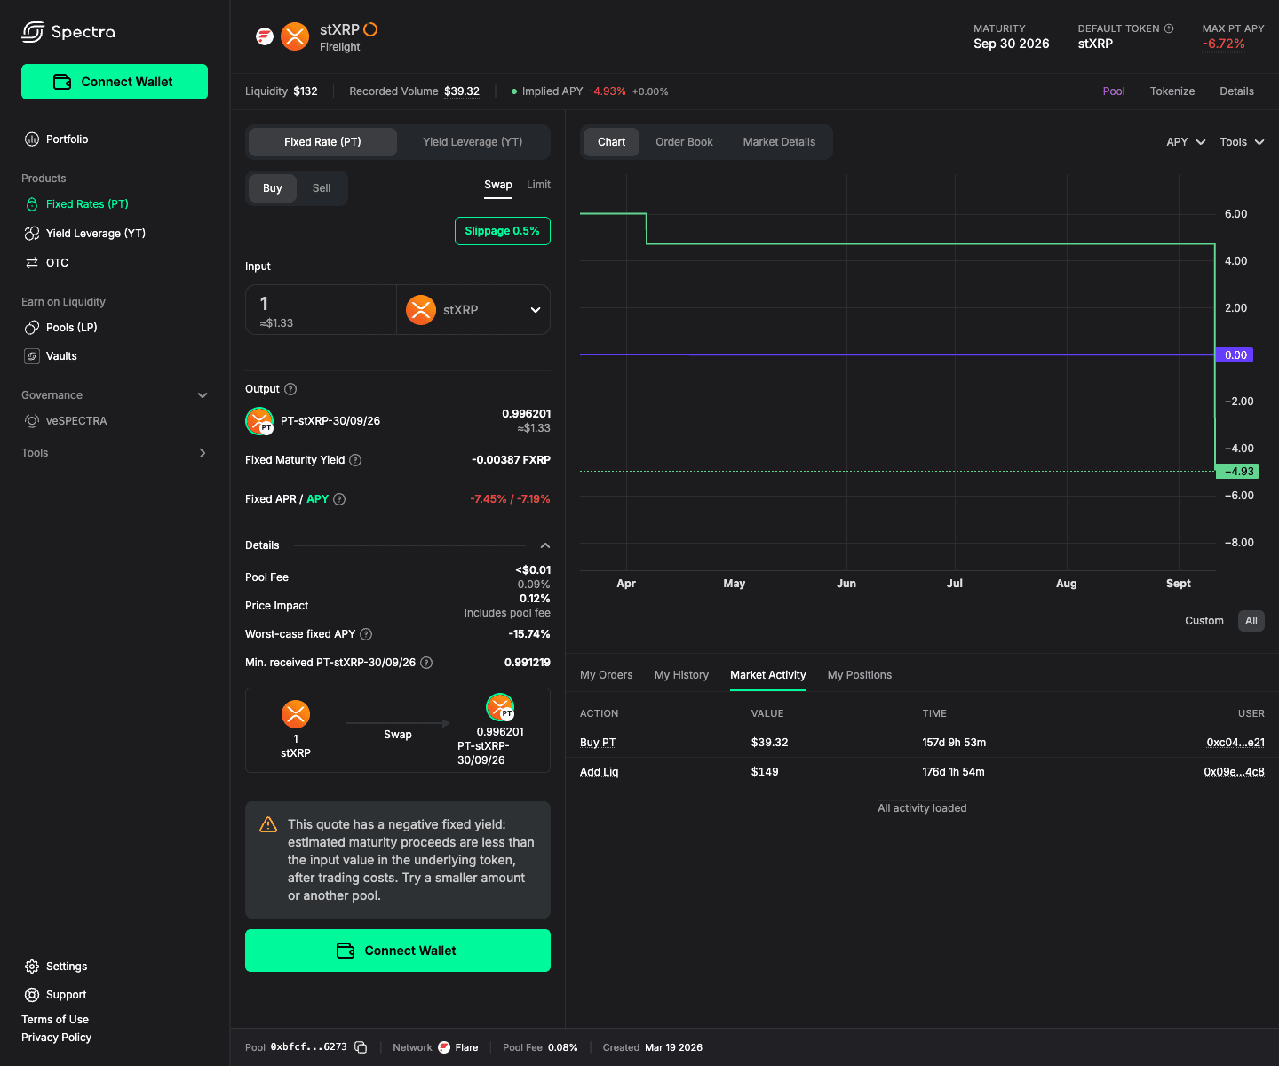The height and width of the screenshot is (1066, 1279).
Task: Click Worst-case fixed APY help icon
Action: pyautogui.click(x=366, y=634)
